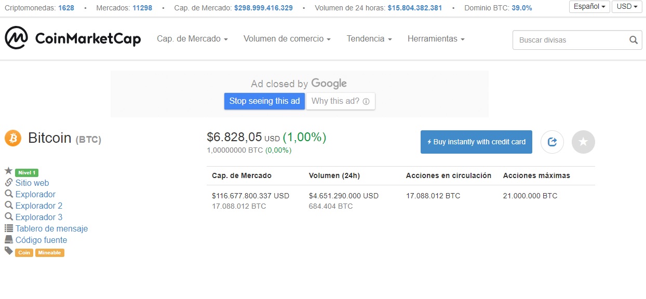The width and height of the screenshot is (646, 299).
Task: Click the list icon beside Tablero de mensaje
Action: (x=9, y=228)
